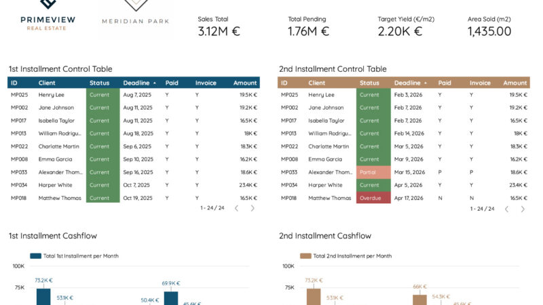Click deadline Feb 14, 2026 in 2nd Installment table

pos(409,134)
